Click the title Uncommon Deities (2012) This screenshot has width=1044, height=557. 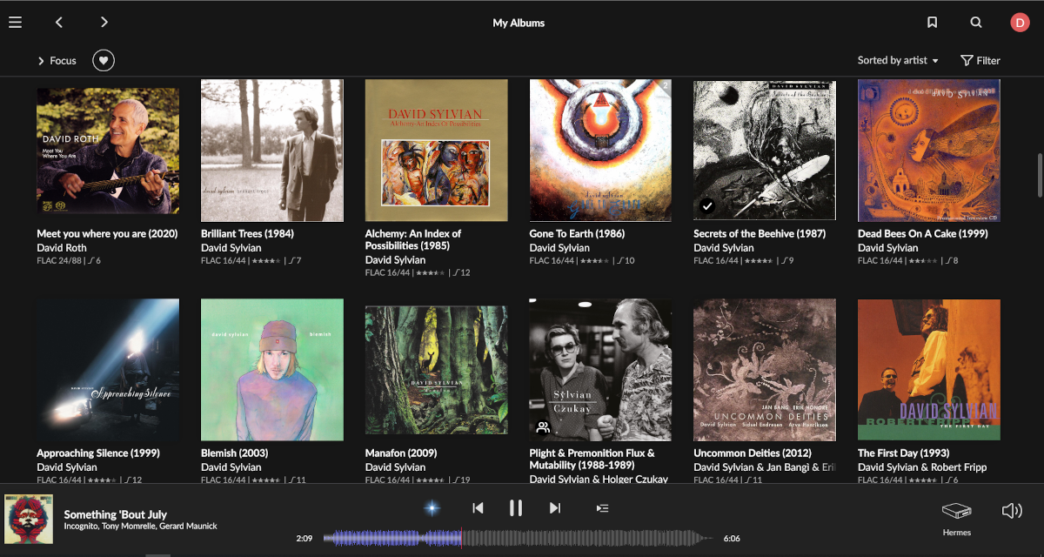point(753,453)
